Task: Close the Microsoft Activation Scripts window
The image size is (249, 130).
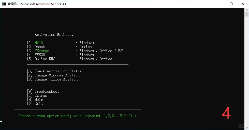Action: pyautogui.click(x=243, y=4)
